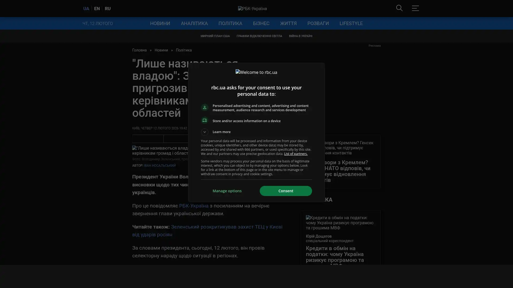
Task: Click the personalised advertising person icon
Action: pyautogui.click(x=204, y=107)
